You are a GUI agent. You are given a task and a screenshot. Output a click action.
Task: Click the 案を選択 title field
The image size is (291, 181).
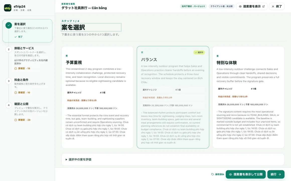pos(91,27)
